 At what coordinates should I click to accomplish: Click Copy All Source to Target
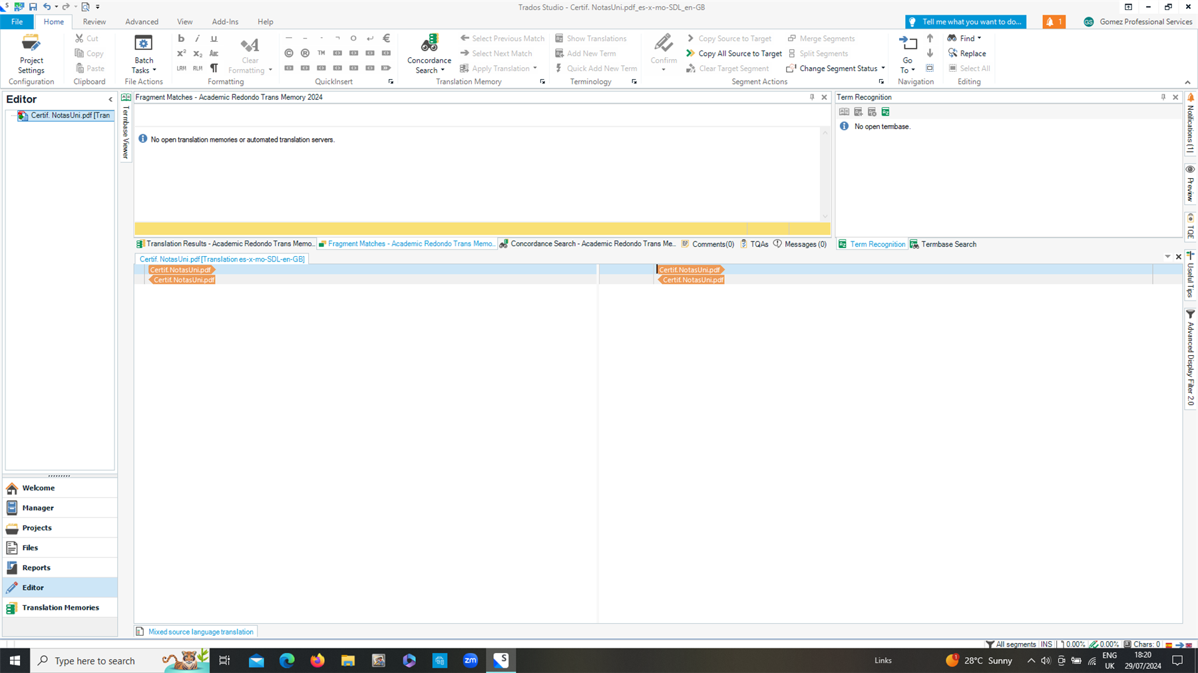734,53
